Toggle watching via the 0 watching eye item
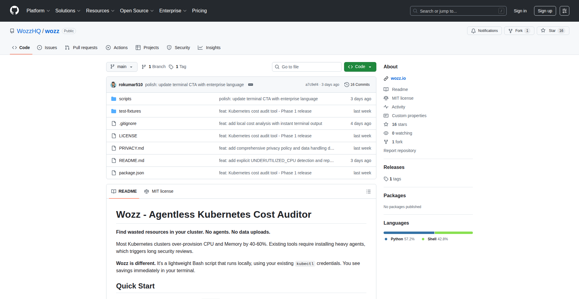Image resolution: width=579 pixels, height=299 pixels. (402, 133)
